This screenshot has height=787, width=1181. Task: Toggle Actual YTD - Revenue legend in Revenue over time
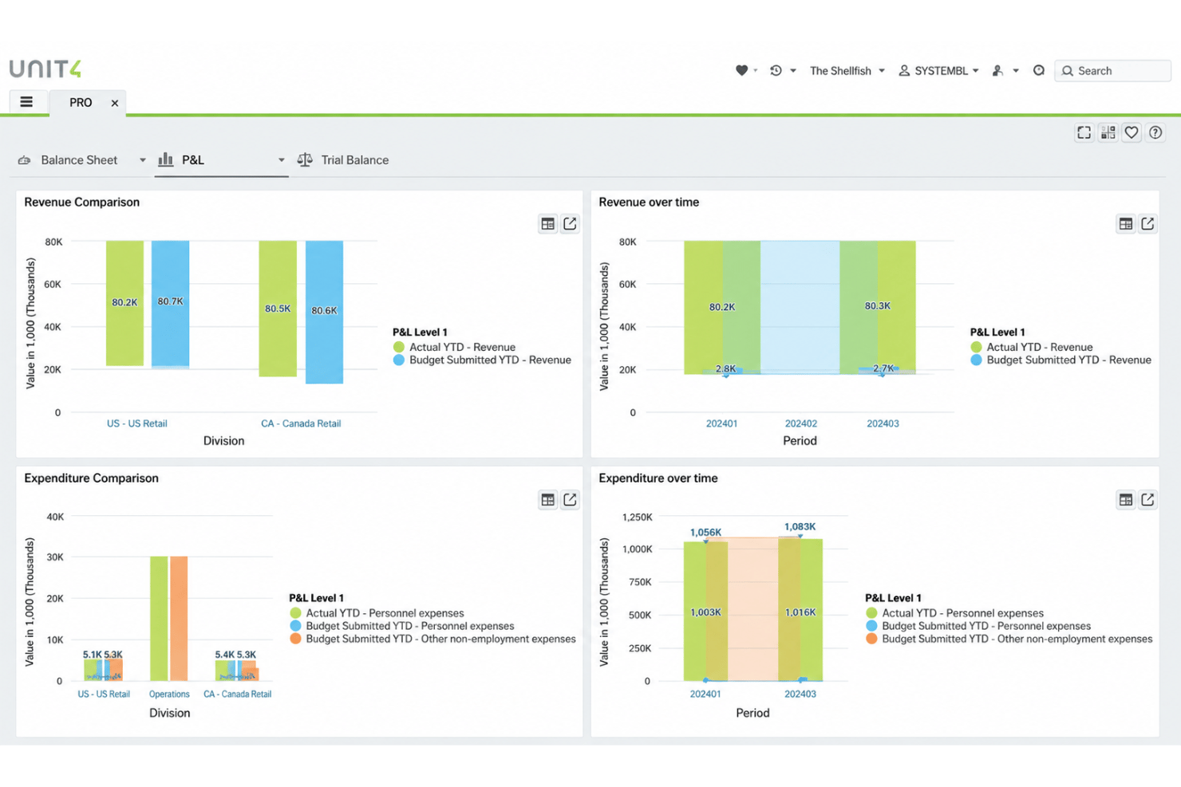coord(1032,348)
